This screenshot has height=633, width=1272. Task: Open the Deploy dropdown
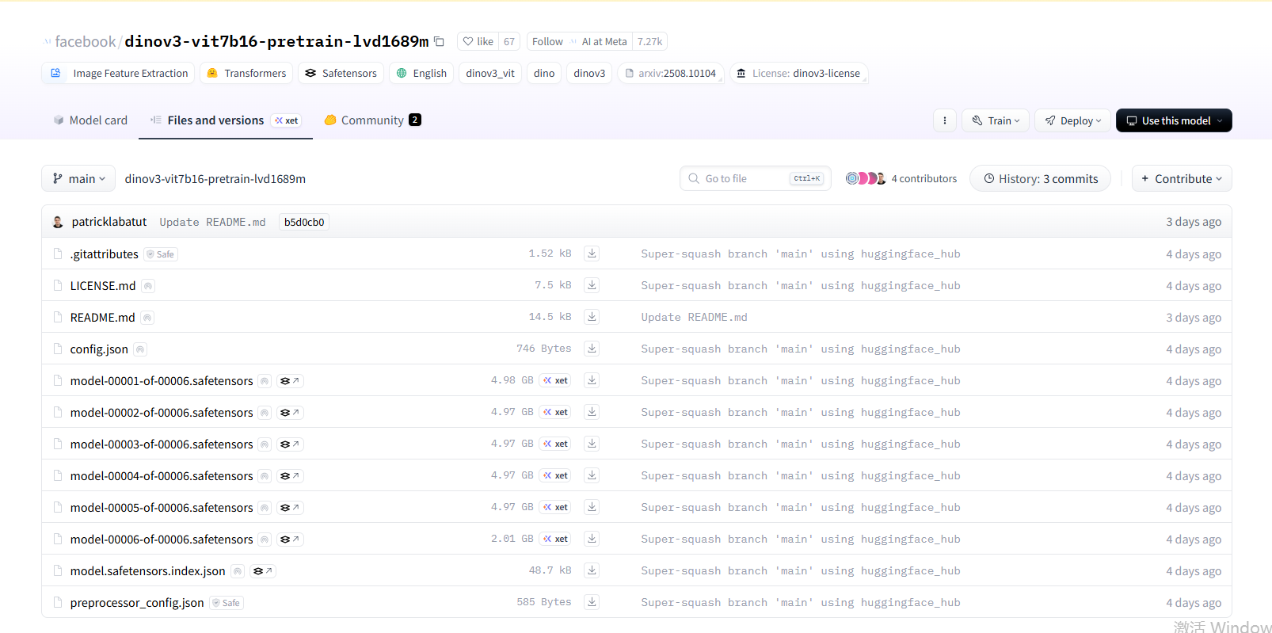click(x=1072, y=120)
